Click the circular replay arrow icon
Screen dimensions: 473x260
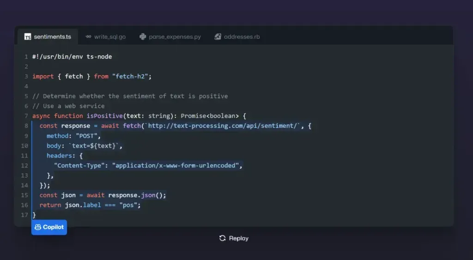tap(223, 238)
